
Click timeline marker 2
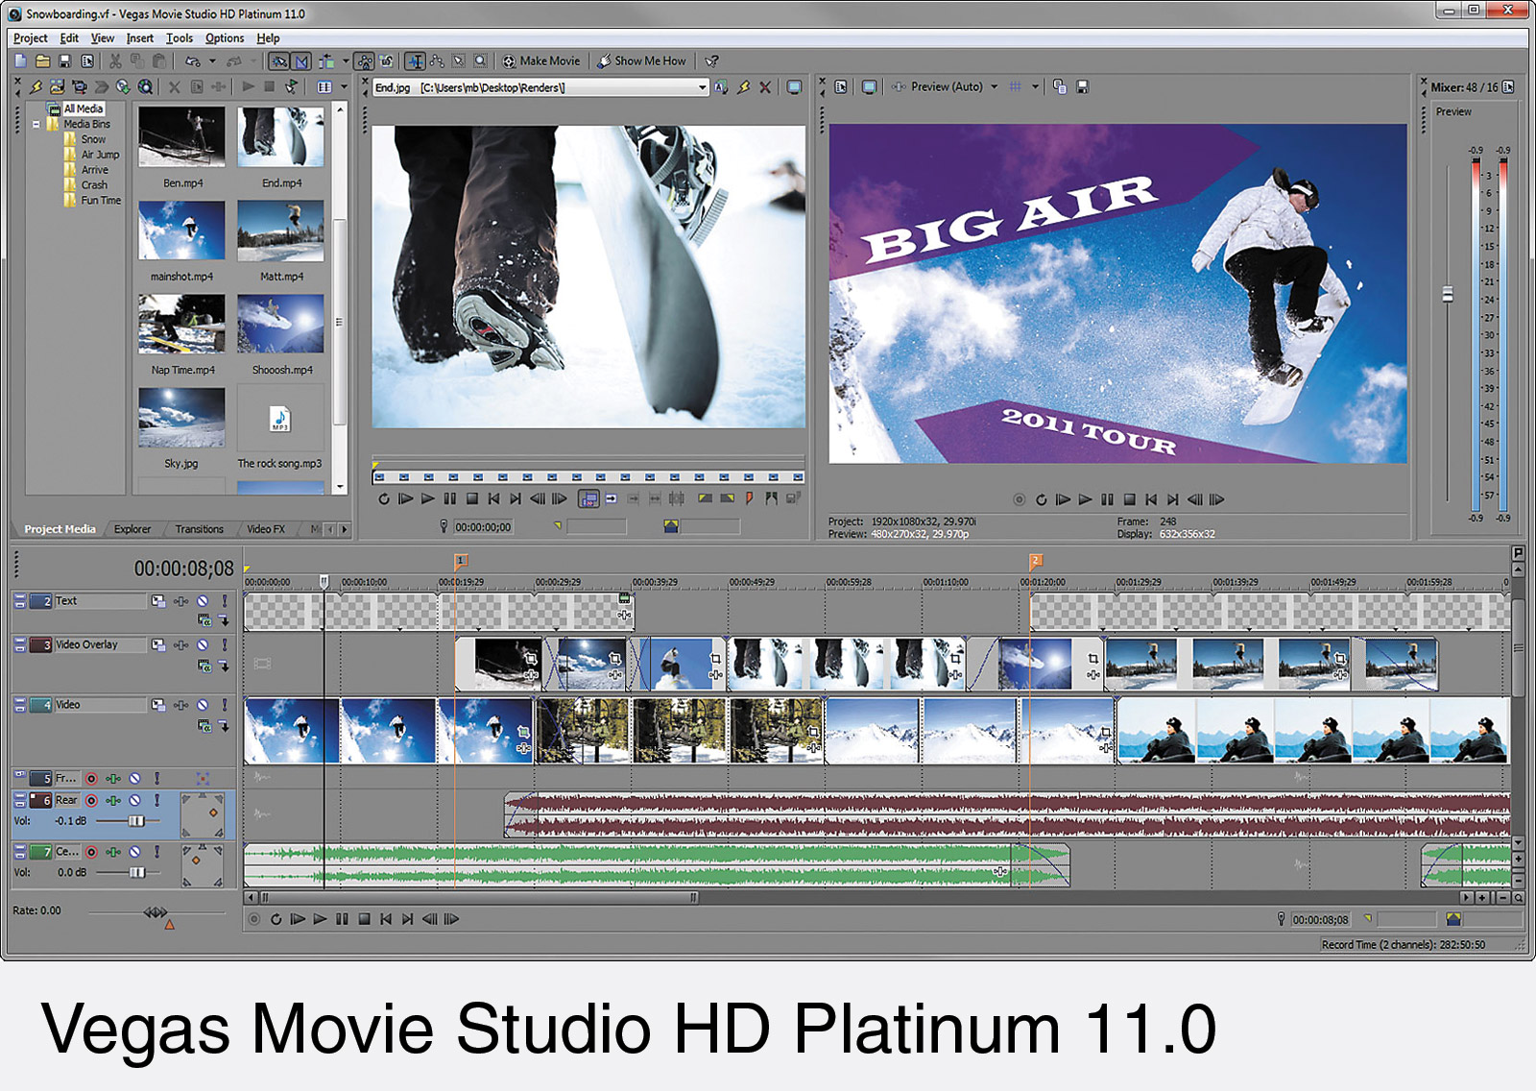point(1035,561)
